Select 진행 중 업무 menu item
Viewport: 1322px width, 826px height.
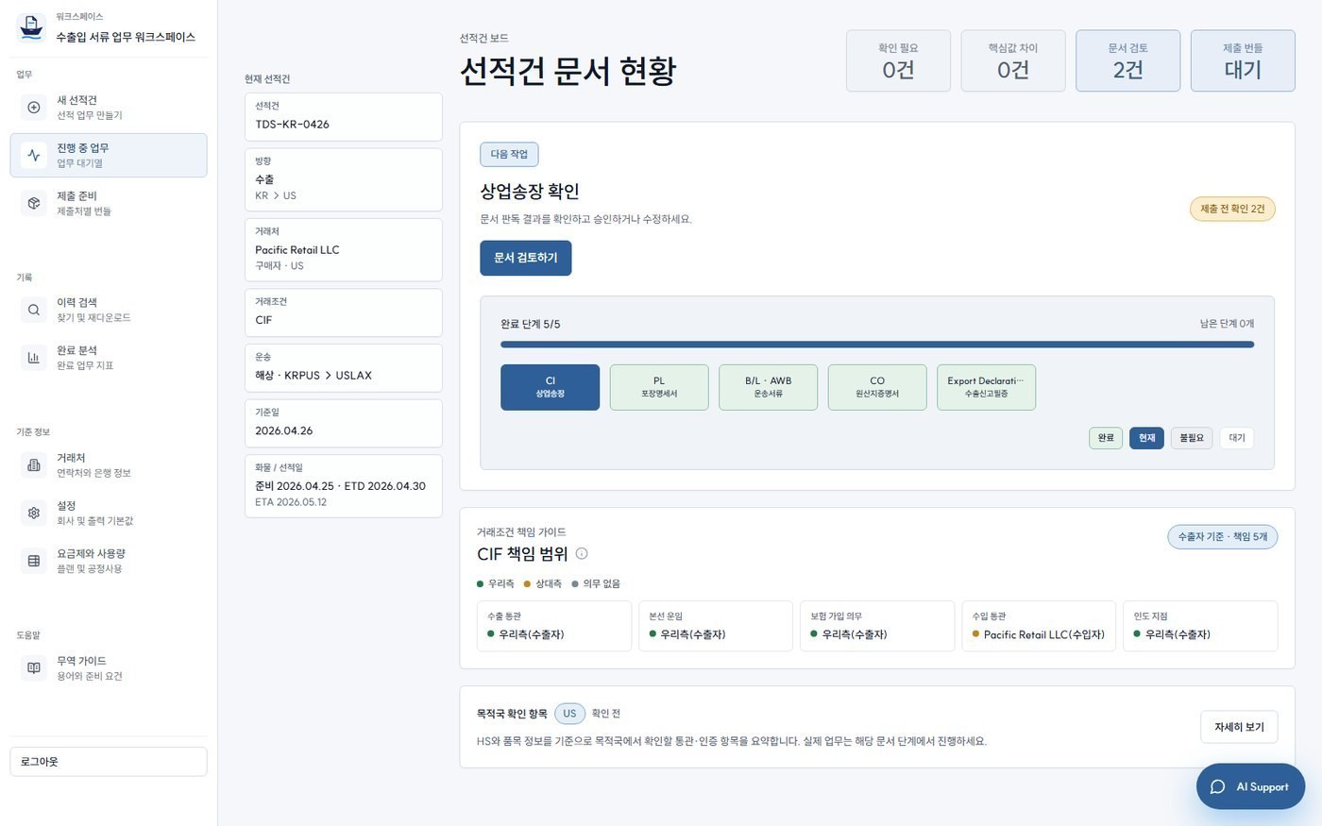pos(109,155)
